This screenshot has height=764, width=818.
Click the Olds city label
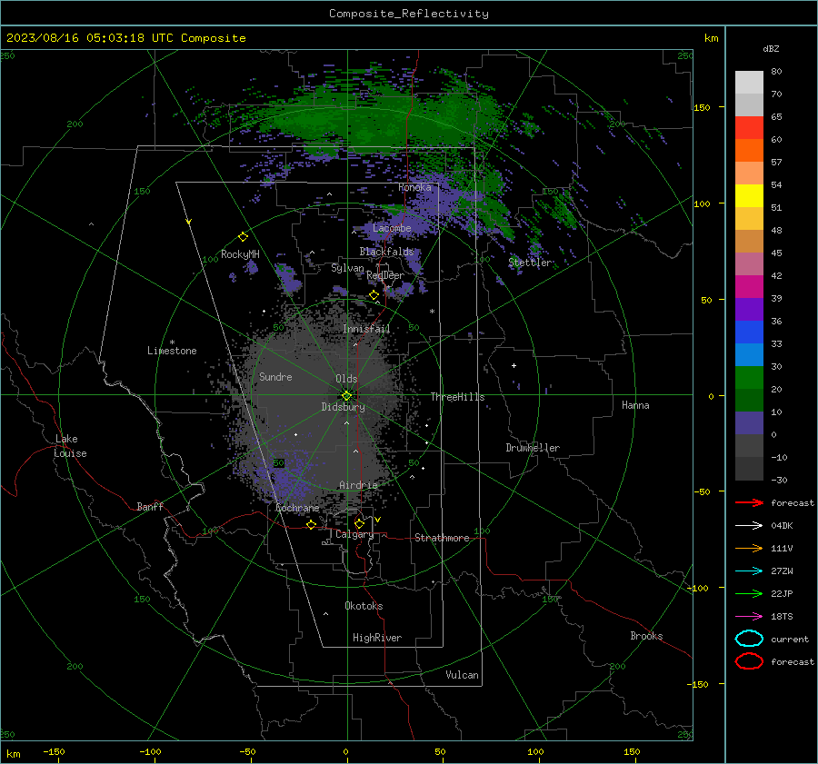[346, 379]
